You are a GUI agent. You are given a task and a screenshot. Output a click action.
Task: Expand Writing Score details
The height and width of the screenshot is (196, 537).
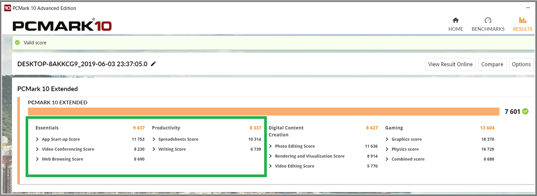click(x=154, y=149)
